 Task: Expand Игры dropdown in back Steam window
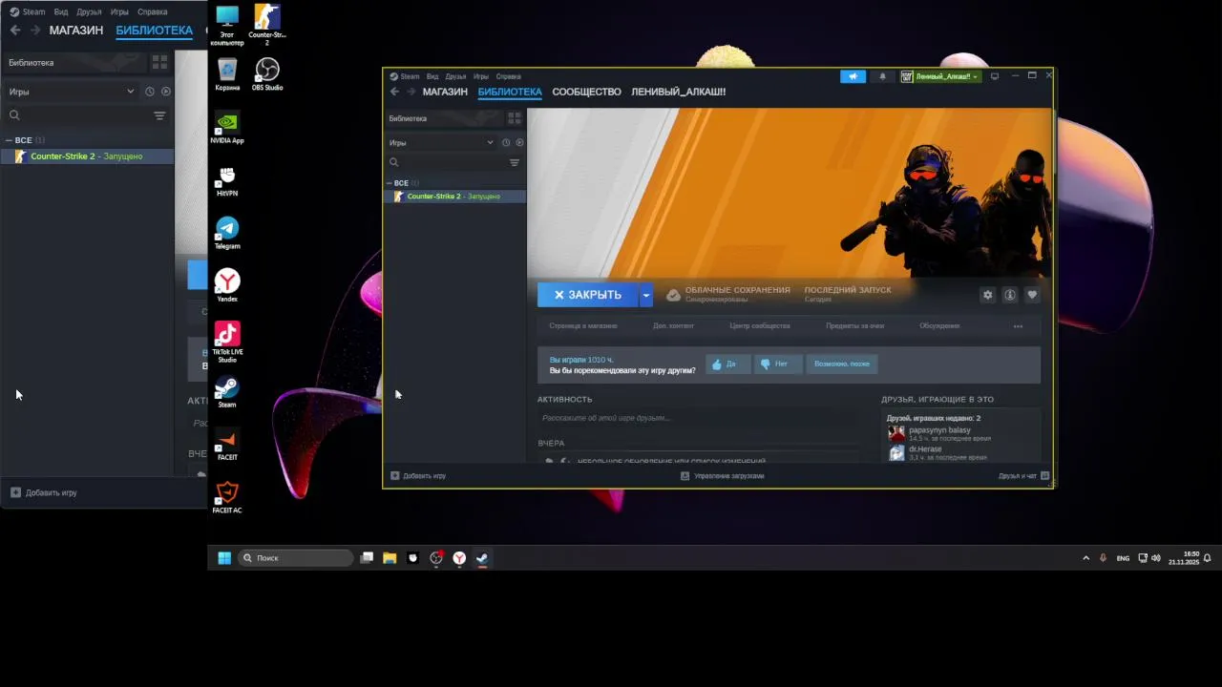72,92
